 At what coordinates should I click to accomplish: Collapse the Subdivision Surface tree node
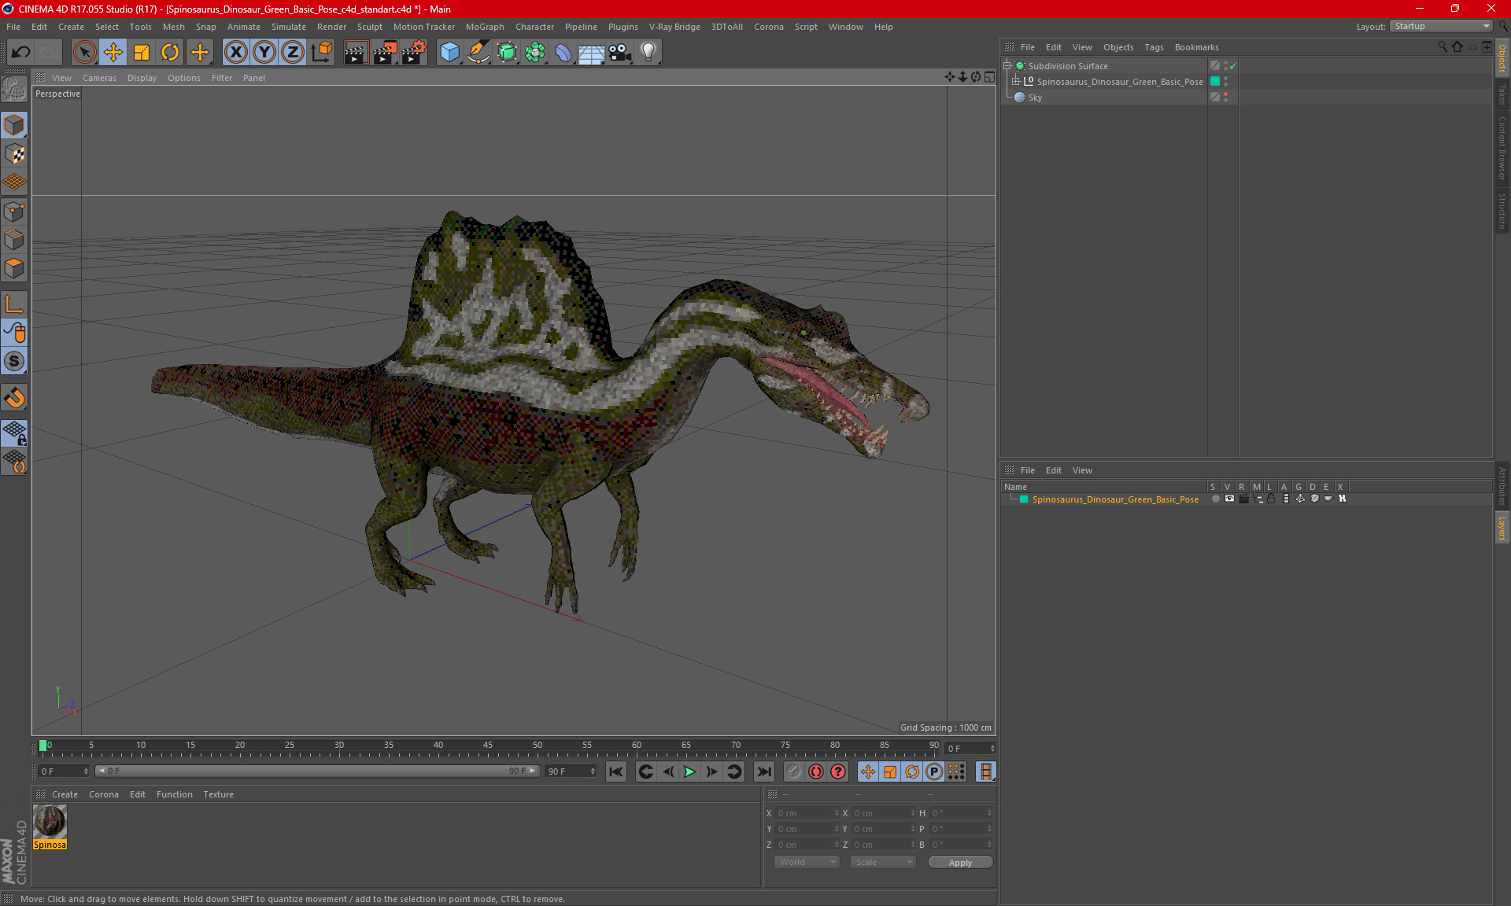pyautogui.click(x=1007, y=66)
